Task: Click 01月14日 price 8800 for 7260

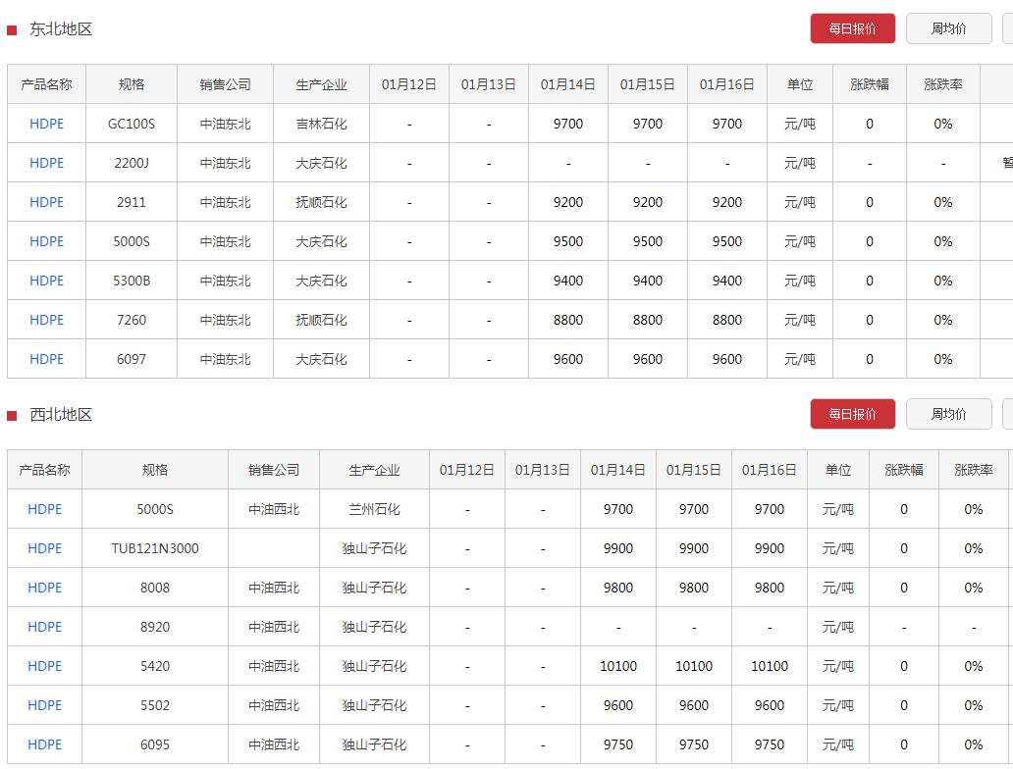Action: point(568,321)
